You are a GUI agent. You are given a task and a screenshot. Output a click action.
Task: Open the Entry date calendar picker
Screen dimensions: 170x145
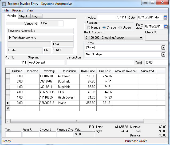pos(165,27)
